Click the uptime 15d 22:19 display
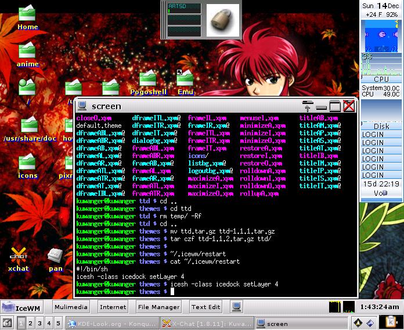Image resolution: width=404 pixels, height=330 pixels. pos(381,184)
